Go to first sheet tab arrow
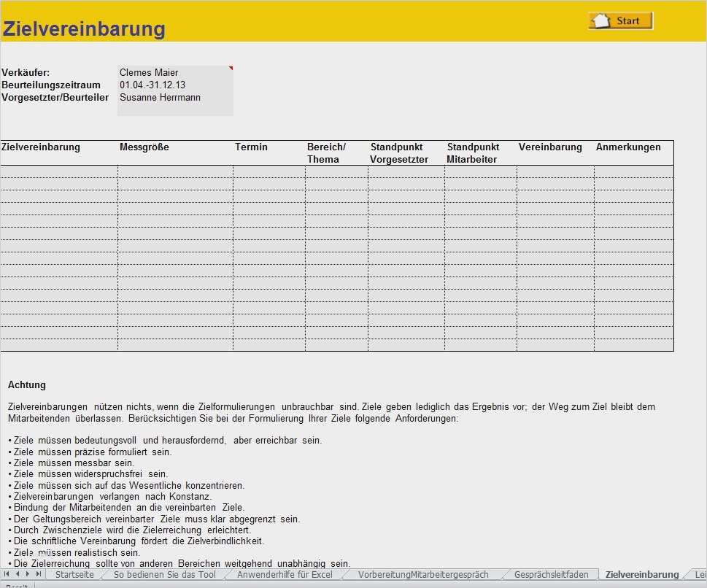707x588 pixels. [x=7, y=574]
